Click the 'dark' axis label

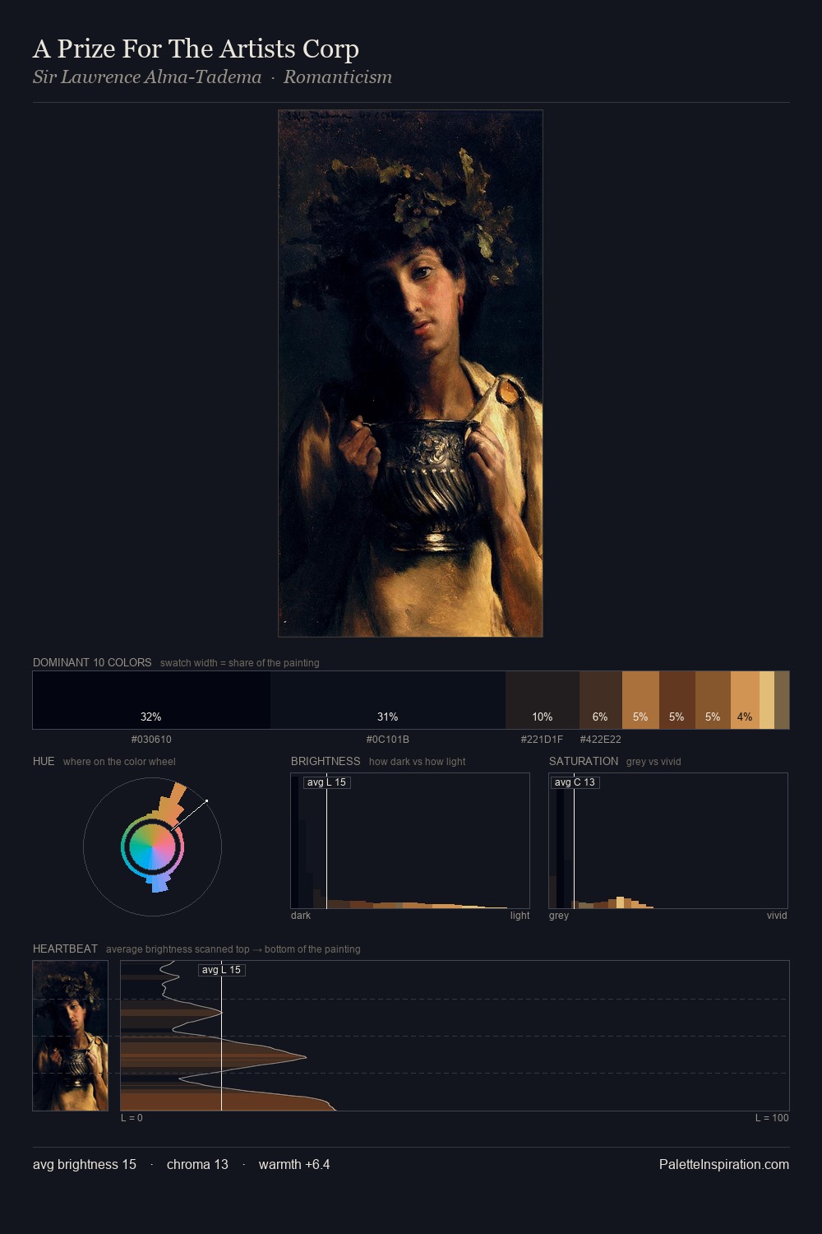tap(301, 916)
